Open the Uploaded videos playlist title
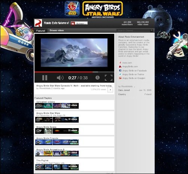The image size is (188, 174). tap(45, 102)
